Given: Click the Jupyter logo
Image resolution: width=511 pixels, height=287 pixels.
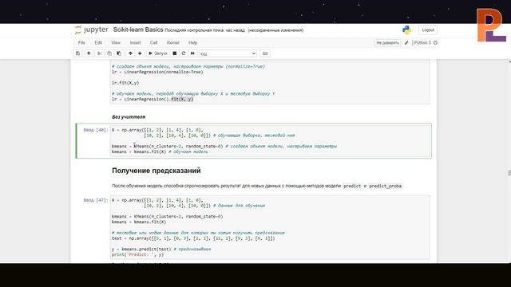Looking at the screenshot, I should tap(92, 30).
